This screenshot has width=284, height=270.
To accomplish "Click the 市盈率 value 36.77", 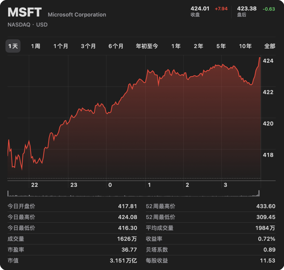I will pyautogui.click(x=129, y=250).
